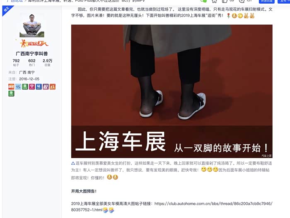Open the 上海车展 feet story image

172,91
